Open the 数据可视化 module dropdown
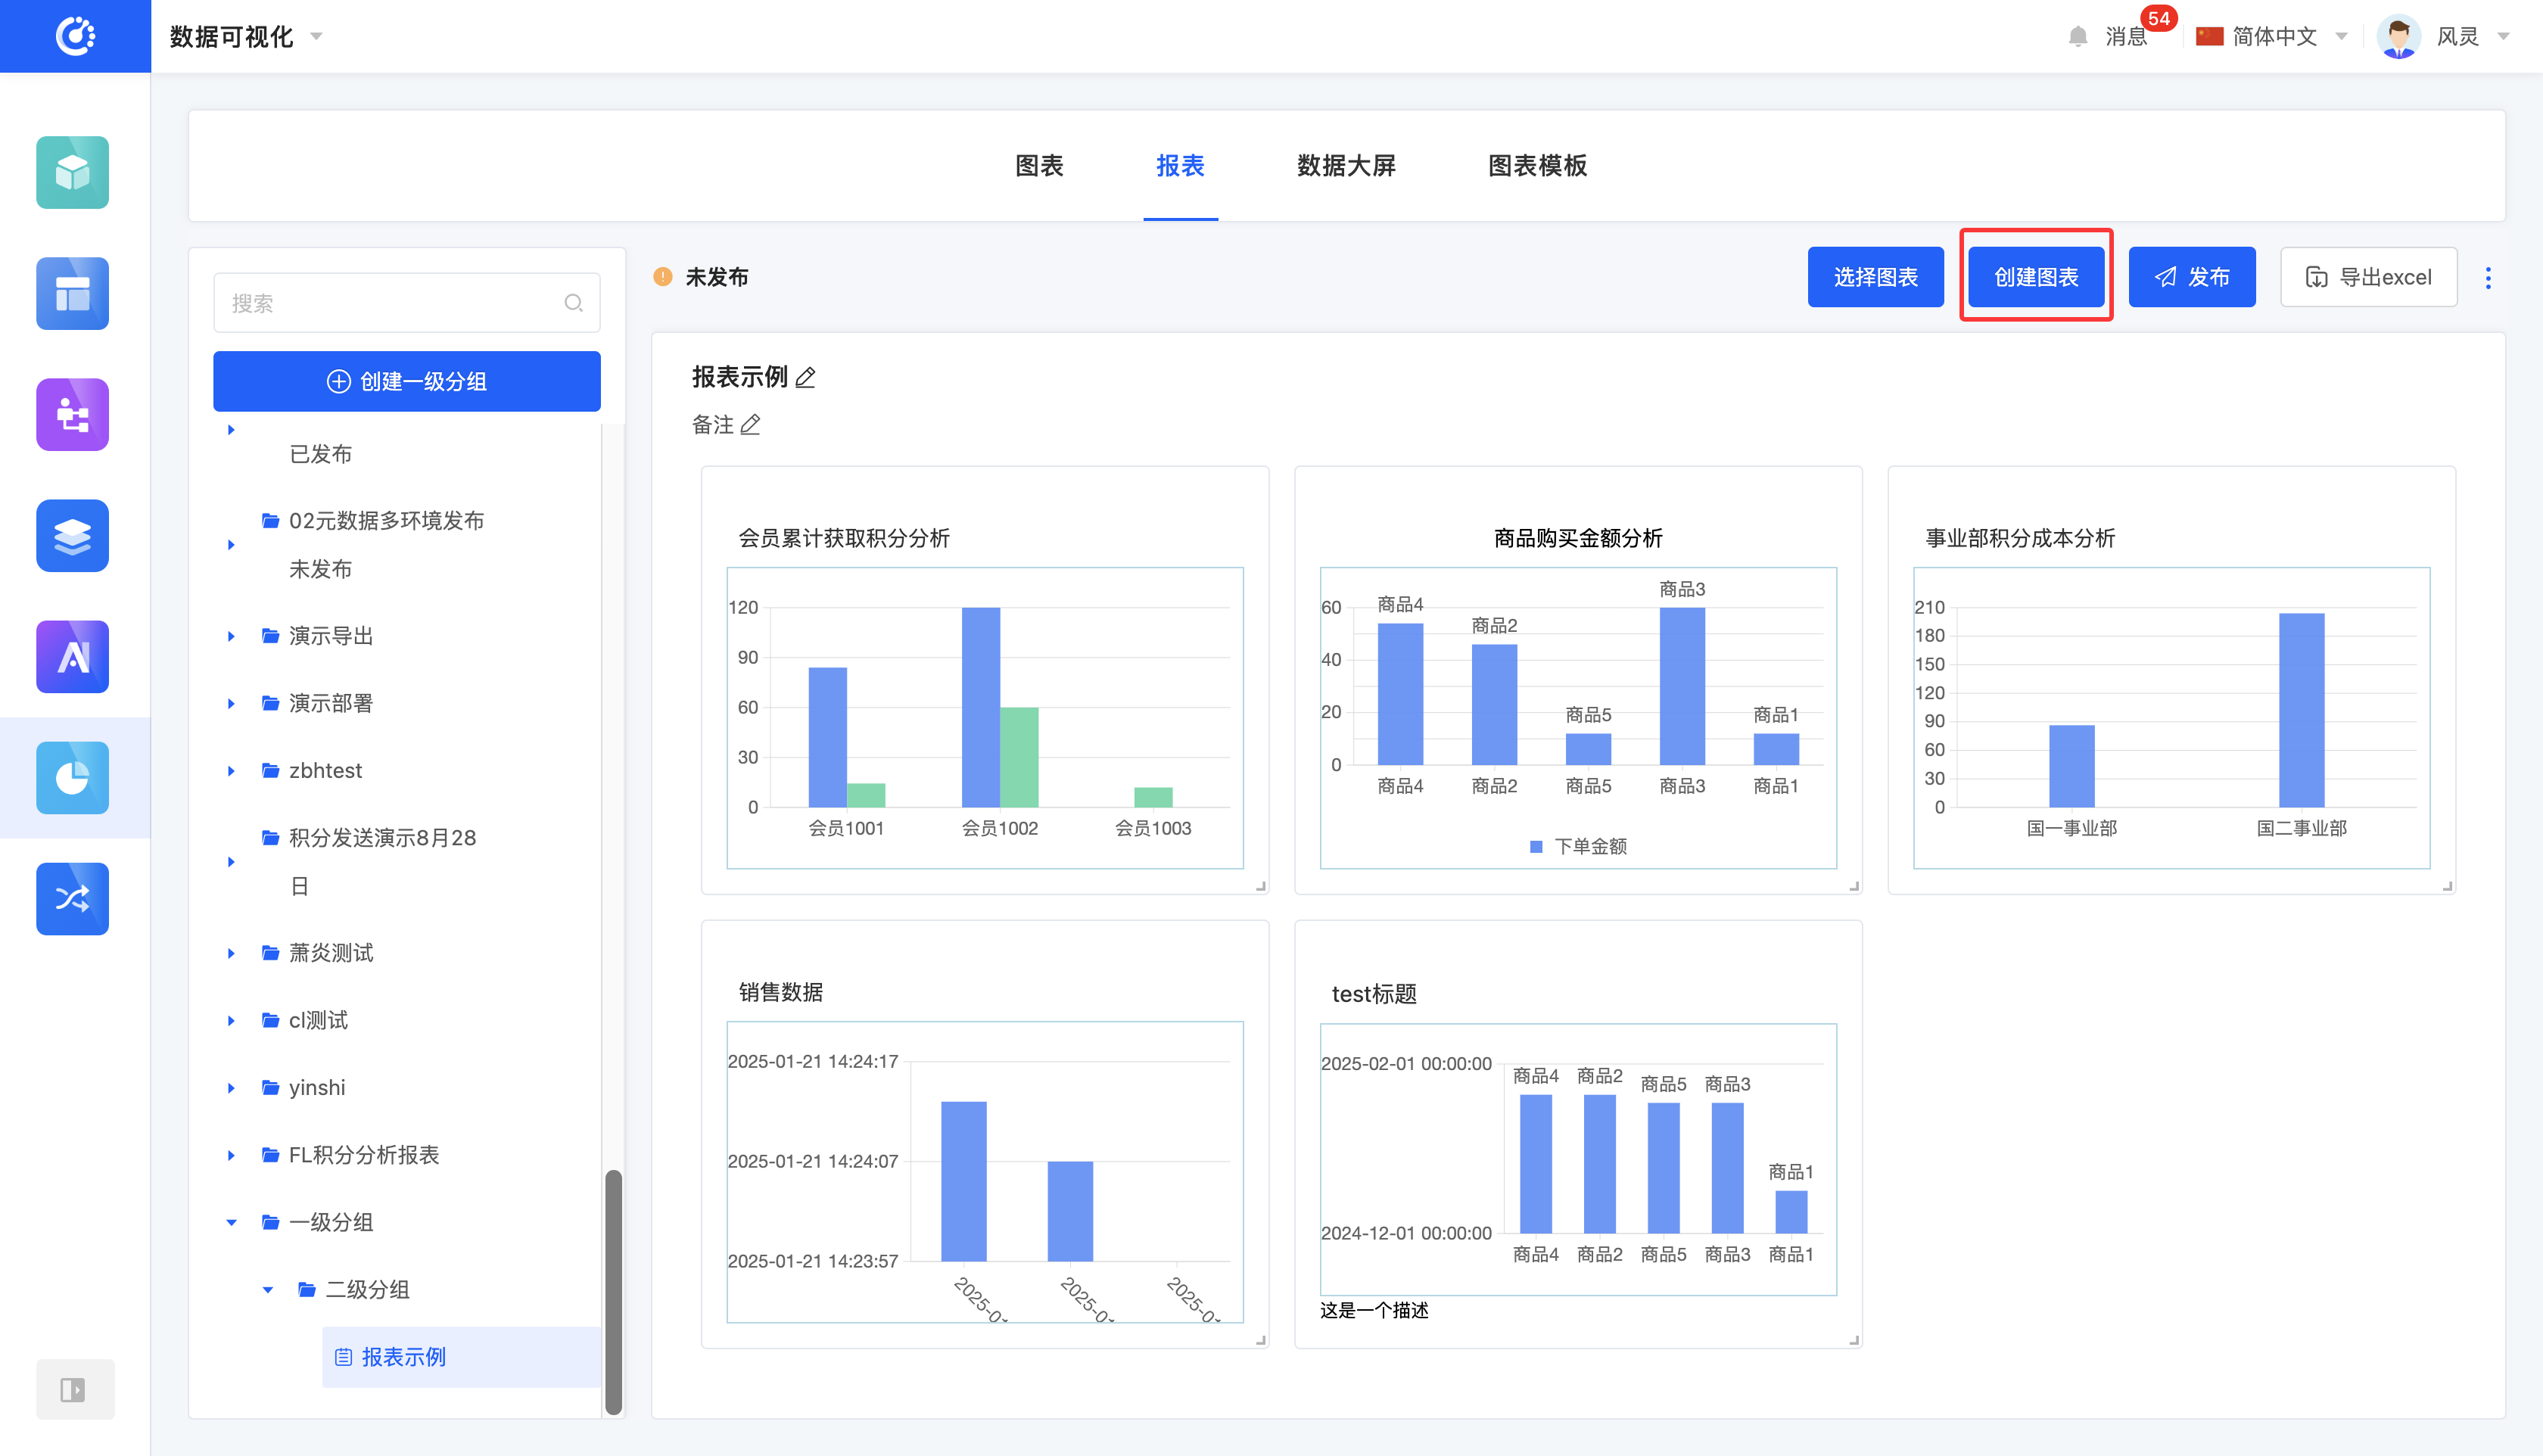This screenshot has height=1456, width=2543. 246,37
